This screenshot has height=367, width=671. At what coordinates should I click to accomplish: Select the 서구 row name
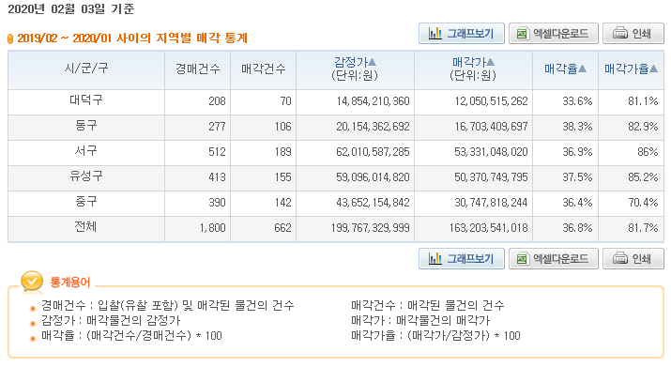click(86, 151)
